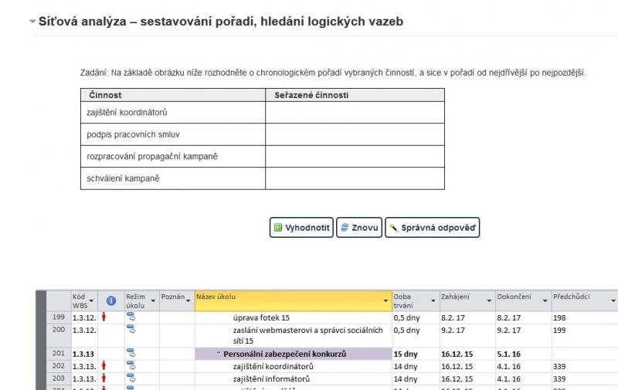Click task mode icon in row 200
This screenshot has height=390, width=618.
[131, 329]
